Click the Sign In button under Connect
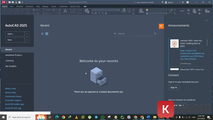This screenshot has height=120, width=213. point(174,87)
